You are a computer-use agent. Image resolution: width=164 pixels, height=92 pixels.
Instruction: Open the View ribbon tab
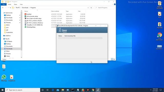point(21,4)
